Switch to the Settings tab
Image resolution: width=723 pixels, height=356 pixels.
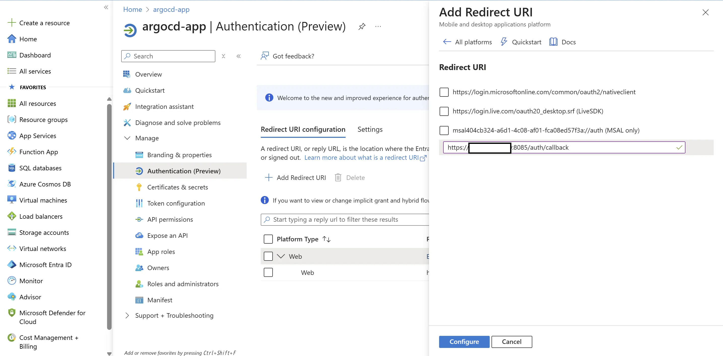coord(370,129)
